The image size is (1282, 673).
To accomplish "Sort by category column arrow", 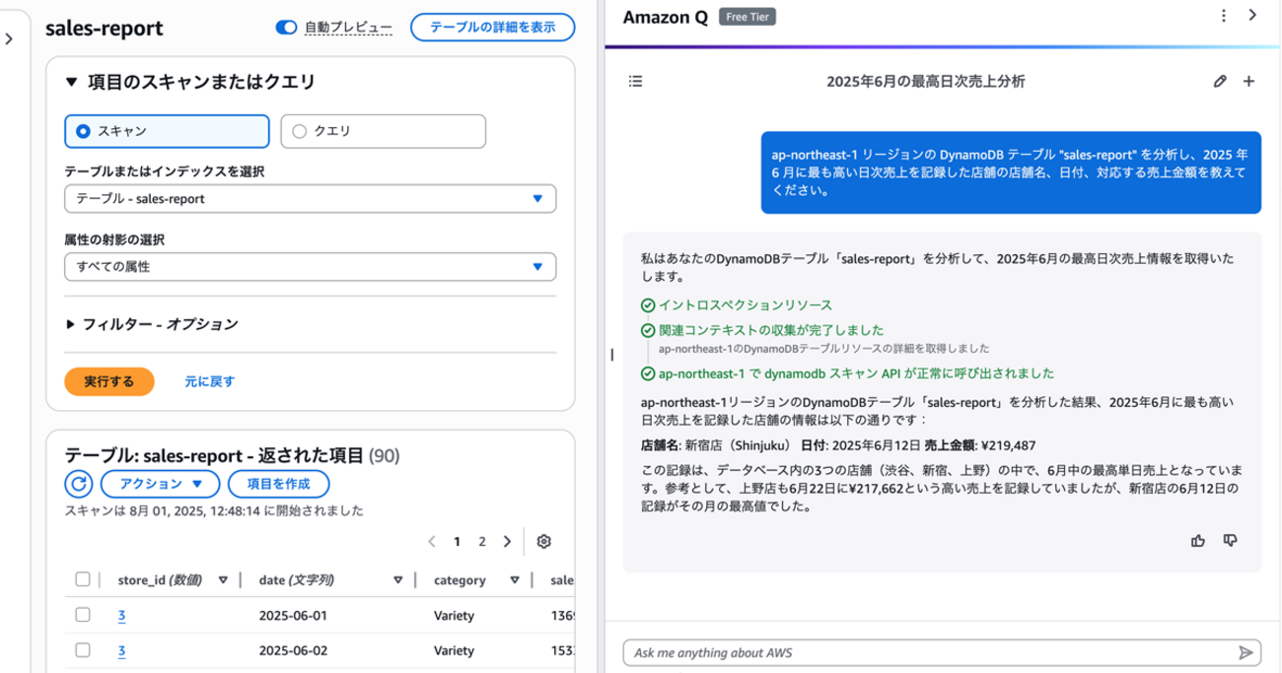I will click(516, 580).
